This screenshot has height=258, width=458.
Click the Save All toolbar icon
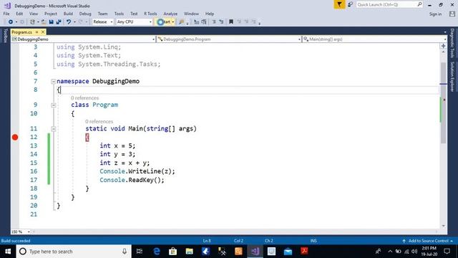(x=59, y=22)
